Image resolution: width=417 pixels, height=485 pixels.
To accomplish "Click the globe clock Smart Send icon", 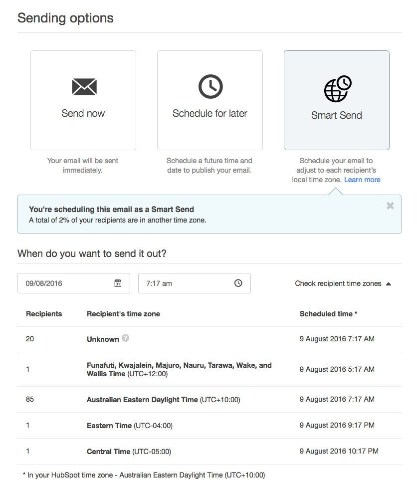I will [x=338, y=89].
